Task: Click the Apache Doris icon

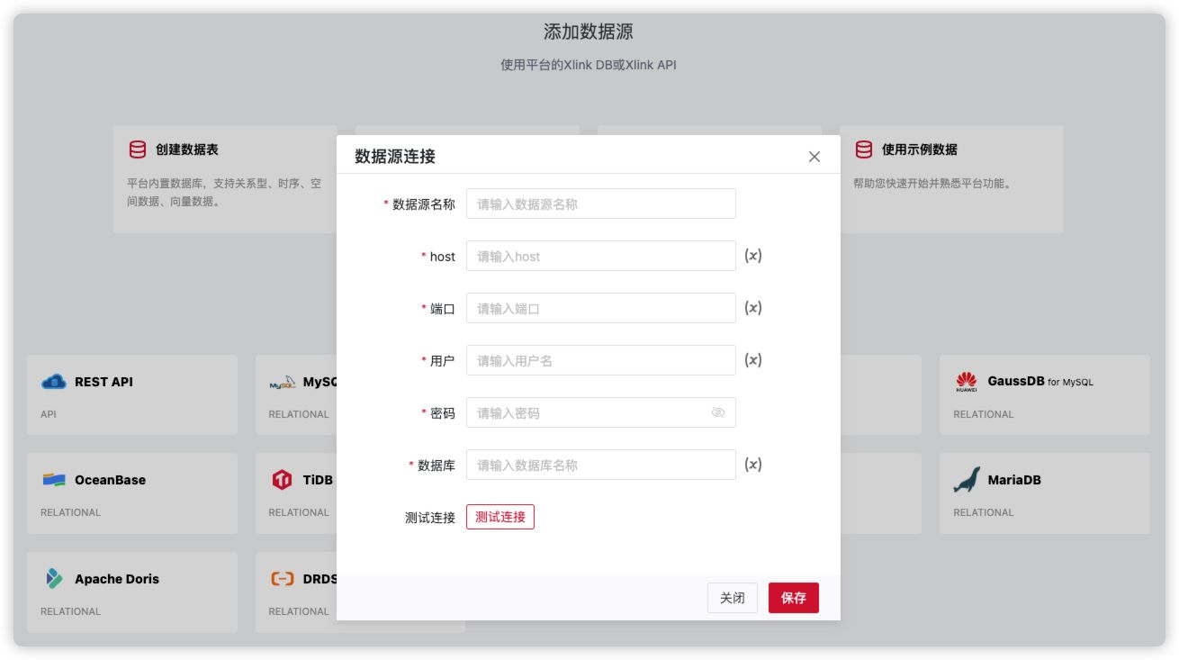Action: coord(53,579)
